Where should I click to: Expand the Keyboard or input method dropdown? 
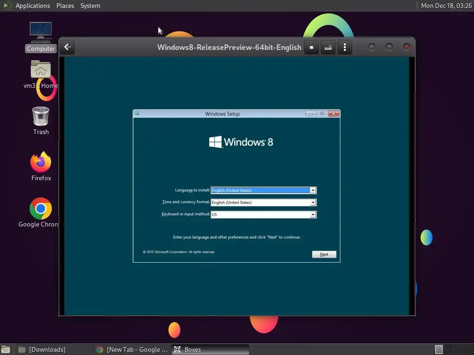tap(313, 214)
